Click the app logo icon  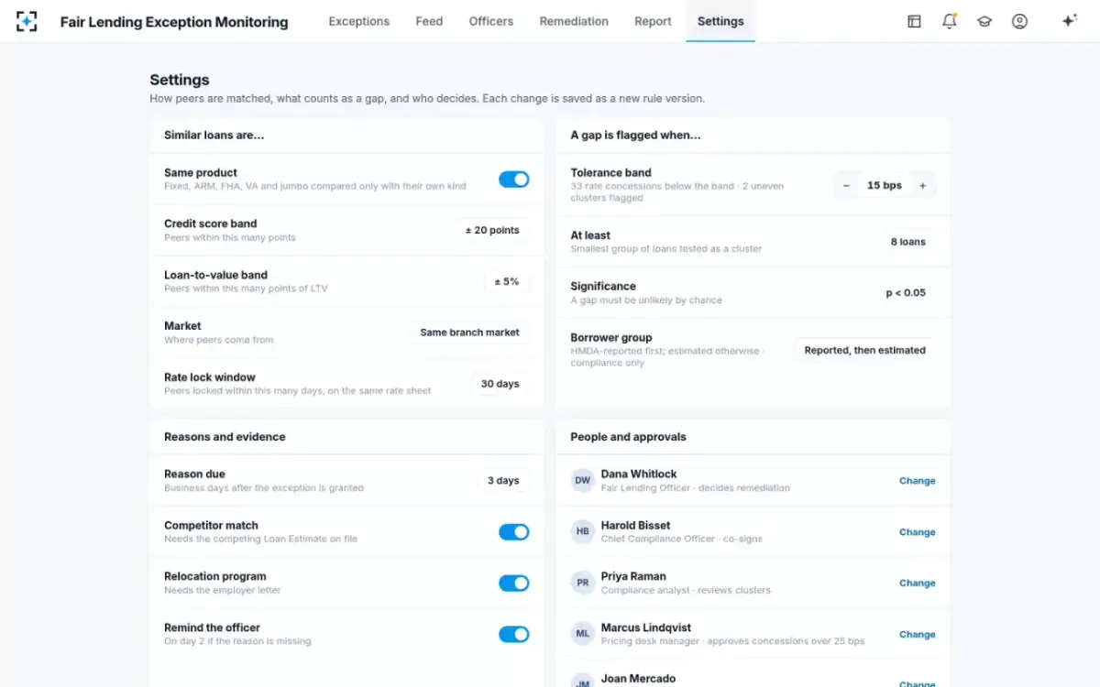27,21
